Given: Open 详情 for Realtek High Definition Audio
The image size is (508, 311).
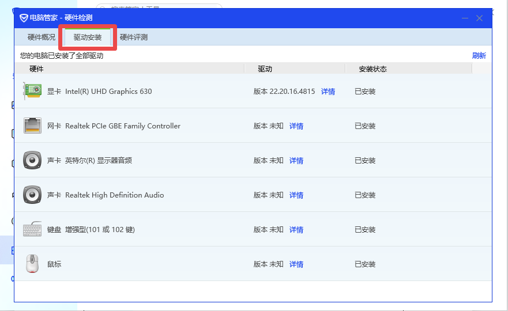Looking at the screenshot, I should 296,195.
